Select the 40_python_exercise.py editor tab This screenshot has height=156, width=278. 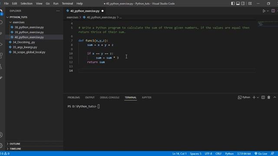point(85,11)
